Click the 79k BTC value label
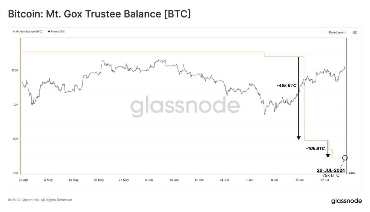Screen dimensions: 370x212 331,175
